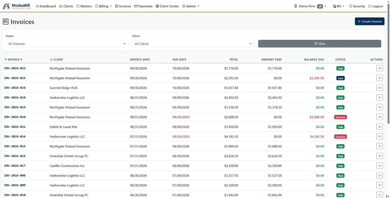Click Logout

coord(376,6)
